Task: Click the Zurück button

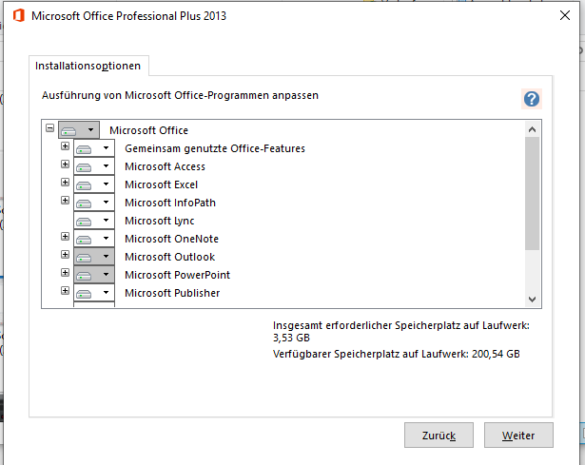Action: pos(439,436)
